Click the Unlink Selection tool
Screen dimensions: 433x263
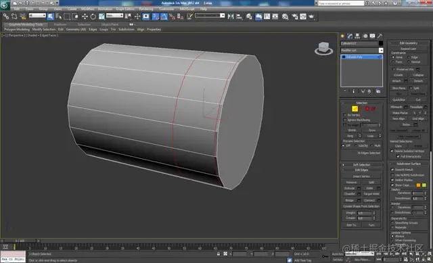[14, 16]
